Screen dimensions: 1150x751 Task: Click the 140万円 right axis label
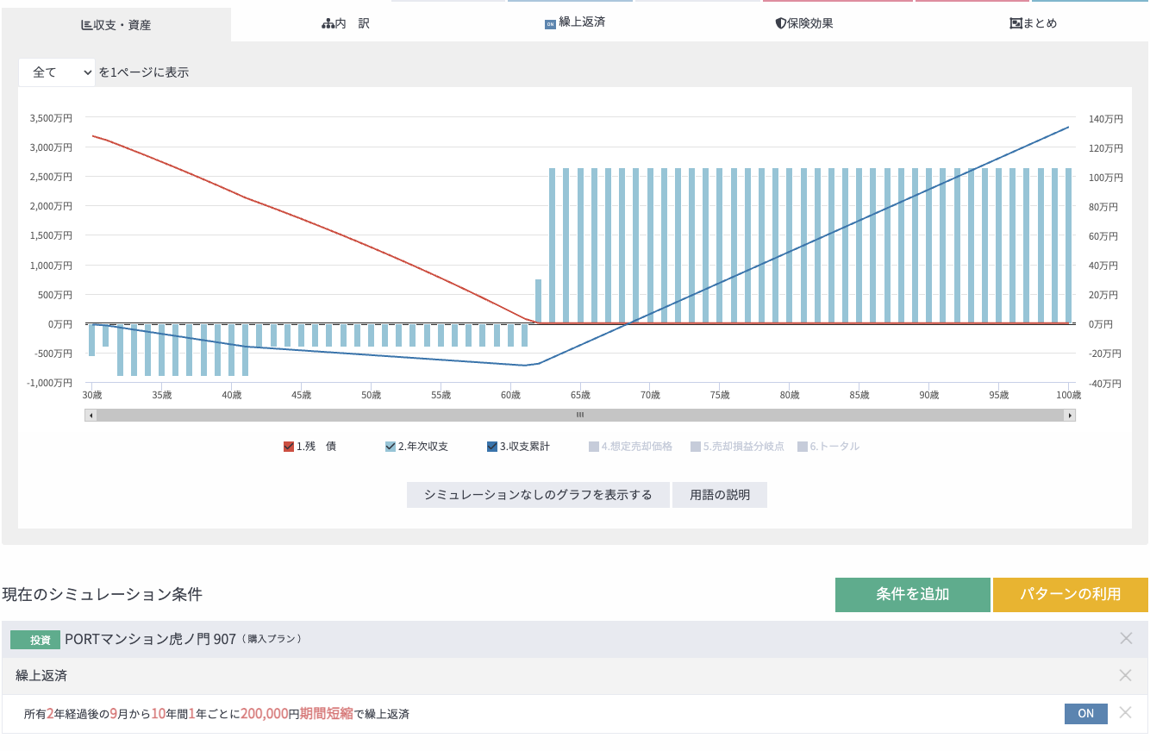1104,118
